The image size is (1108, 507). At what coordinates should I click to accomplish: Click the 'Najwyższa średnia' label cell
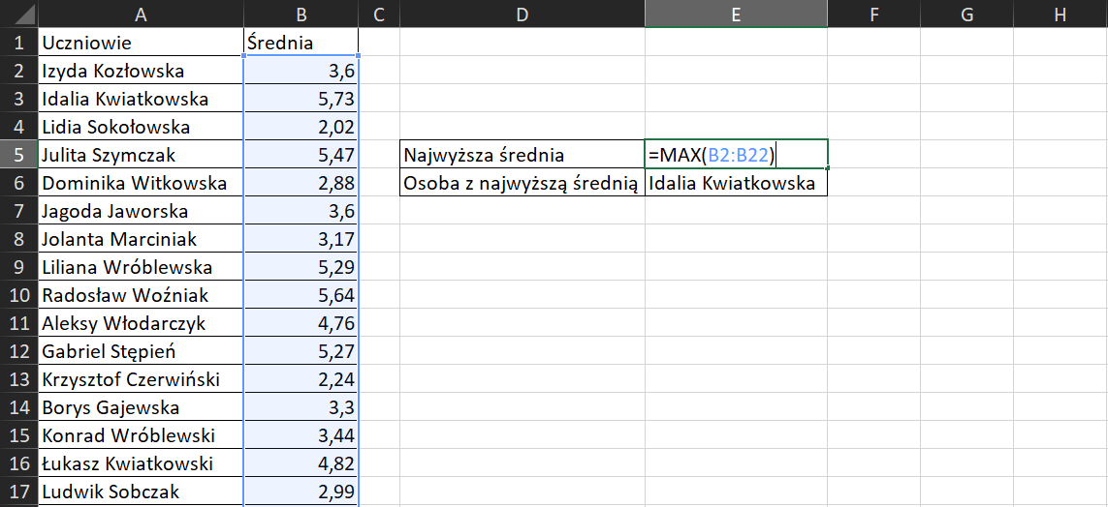tap(522, 155)
